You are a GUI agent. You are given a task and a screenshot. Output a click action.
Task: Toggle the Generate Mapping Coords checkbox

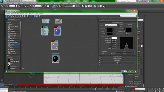(x=126, y=86)
